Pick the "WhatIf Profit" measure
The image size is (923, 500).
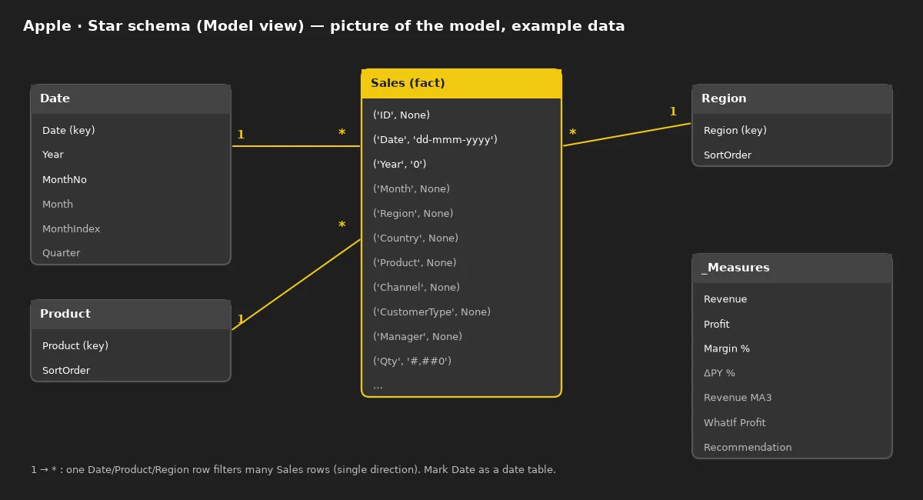735,423
